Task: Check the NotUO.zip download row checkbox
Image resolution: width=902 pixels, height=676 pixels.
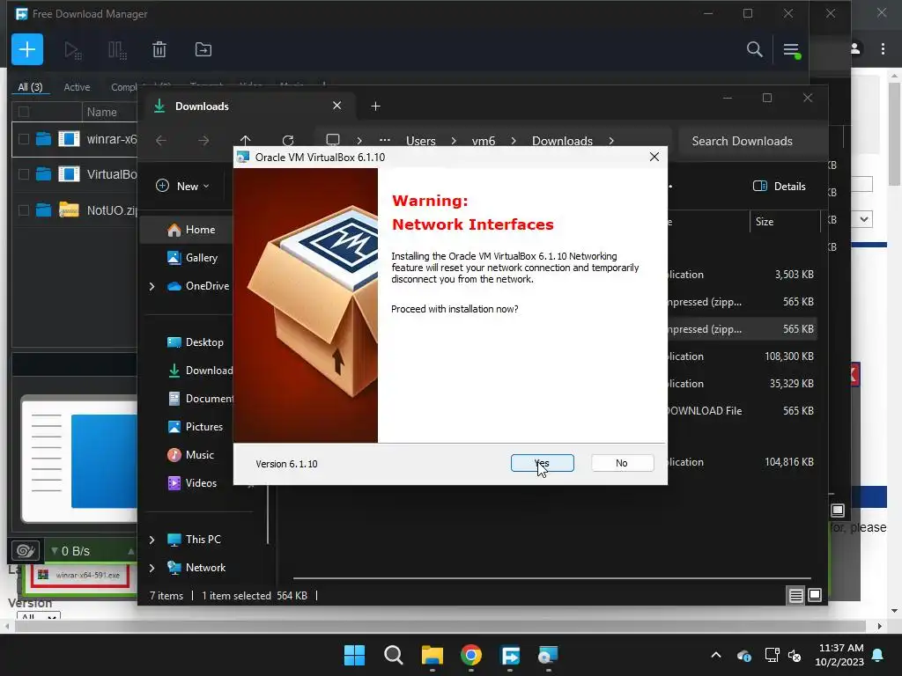Action: click(x=24, y=210)
